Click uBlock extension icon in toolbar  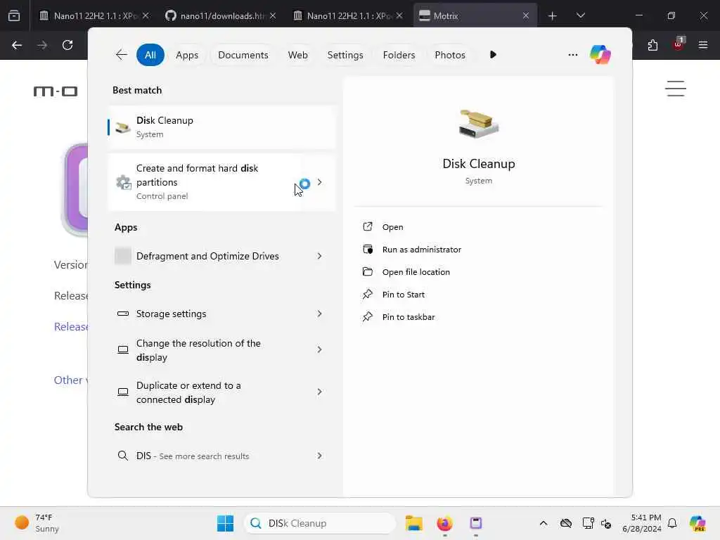click(679, 44)
